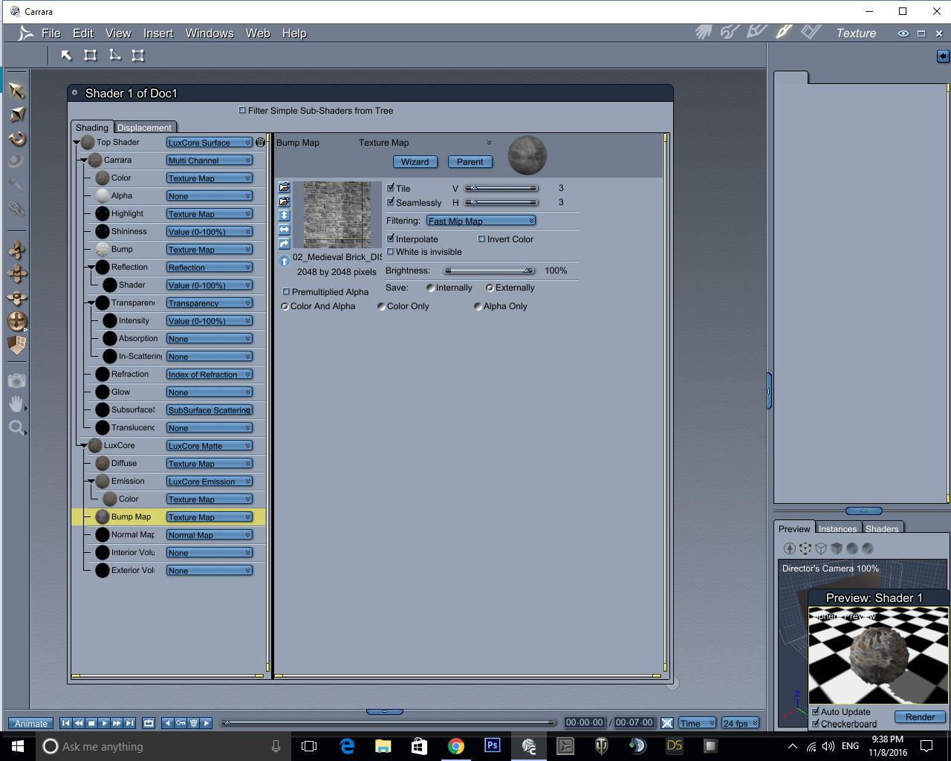
Task: Play the animation in the timeline
Action: coord(104,722)
